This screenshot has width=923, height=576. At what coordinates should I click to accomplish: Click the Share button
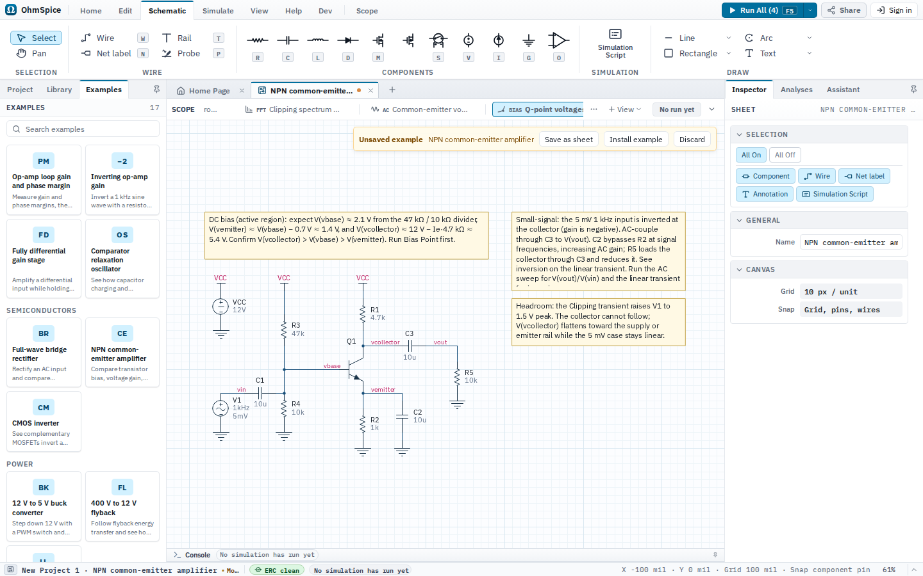coord(844,10)
